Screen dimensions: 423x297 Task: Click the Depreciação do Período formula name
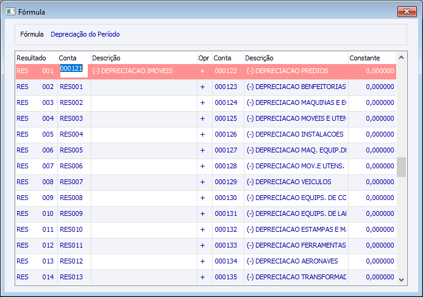click(x=85, y=34)
